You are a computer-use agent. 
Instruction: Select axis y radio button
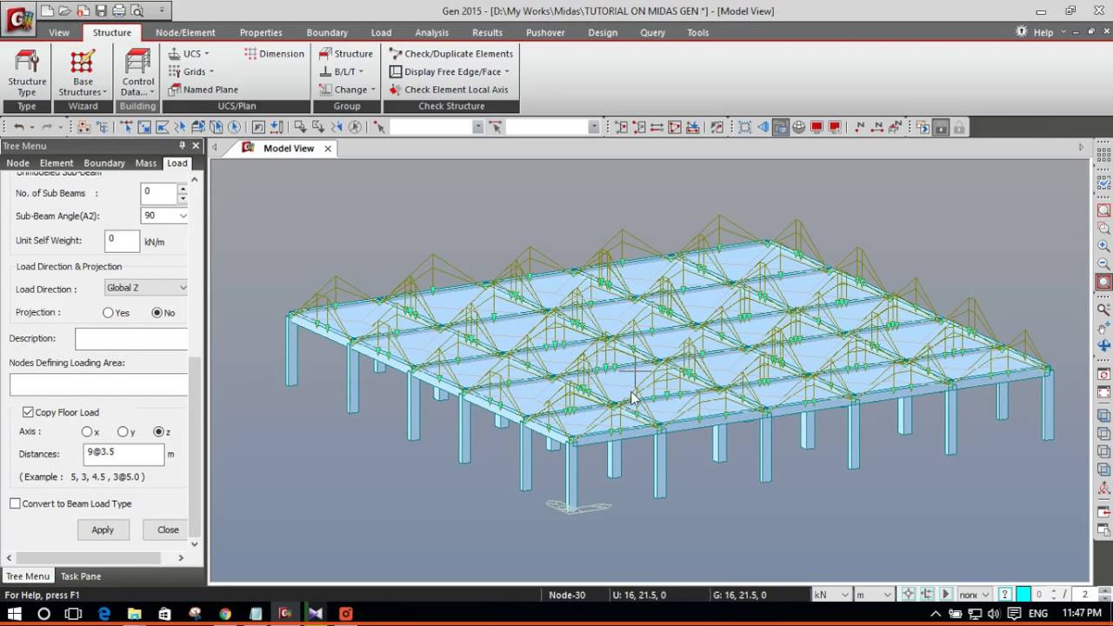click(x=123, y=431)
